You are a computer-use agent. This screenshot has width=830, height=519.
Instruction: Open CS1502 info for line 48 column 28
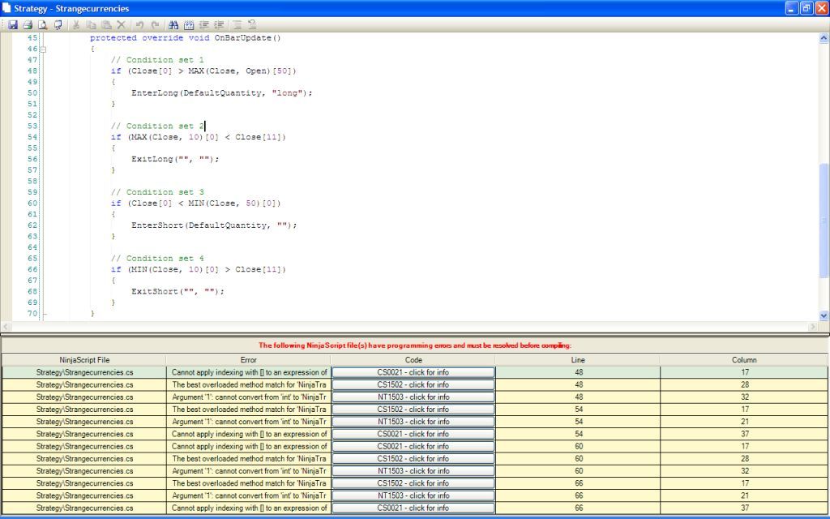click(x=413, y=384)
